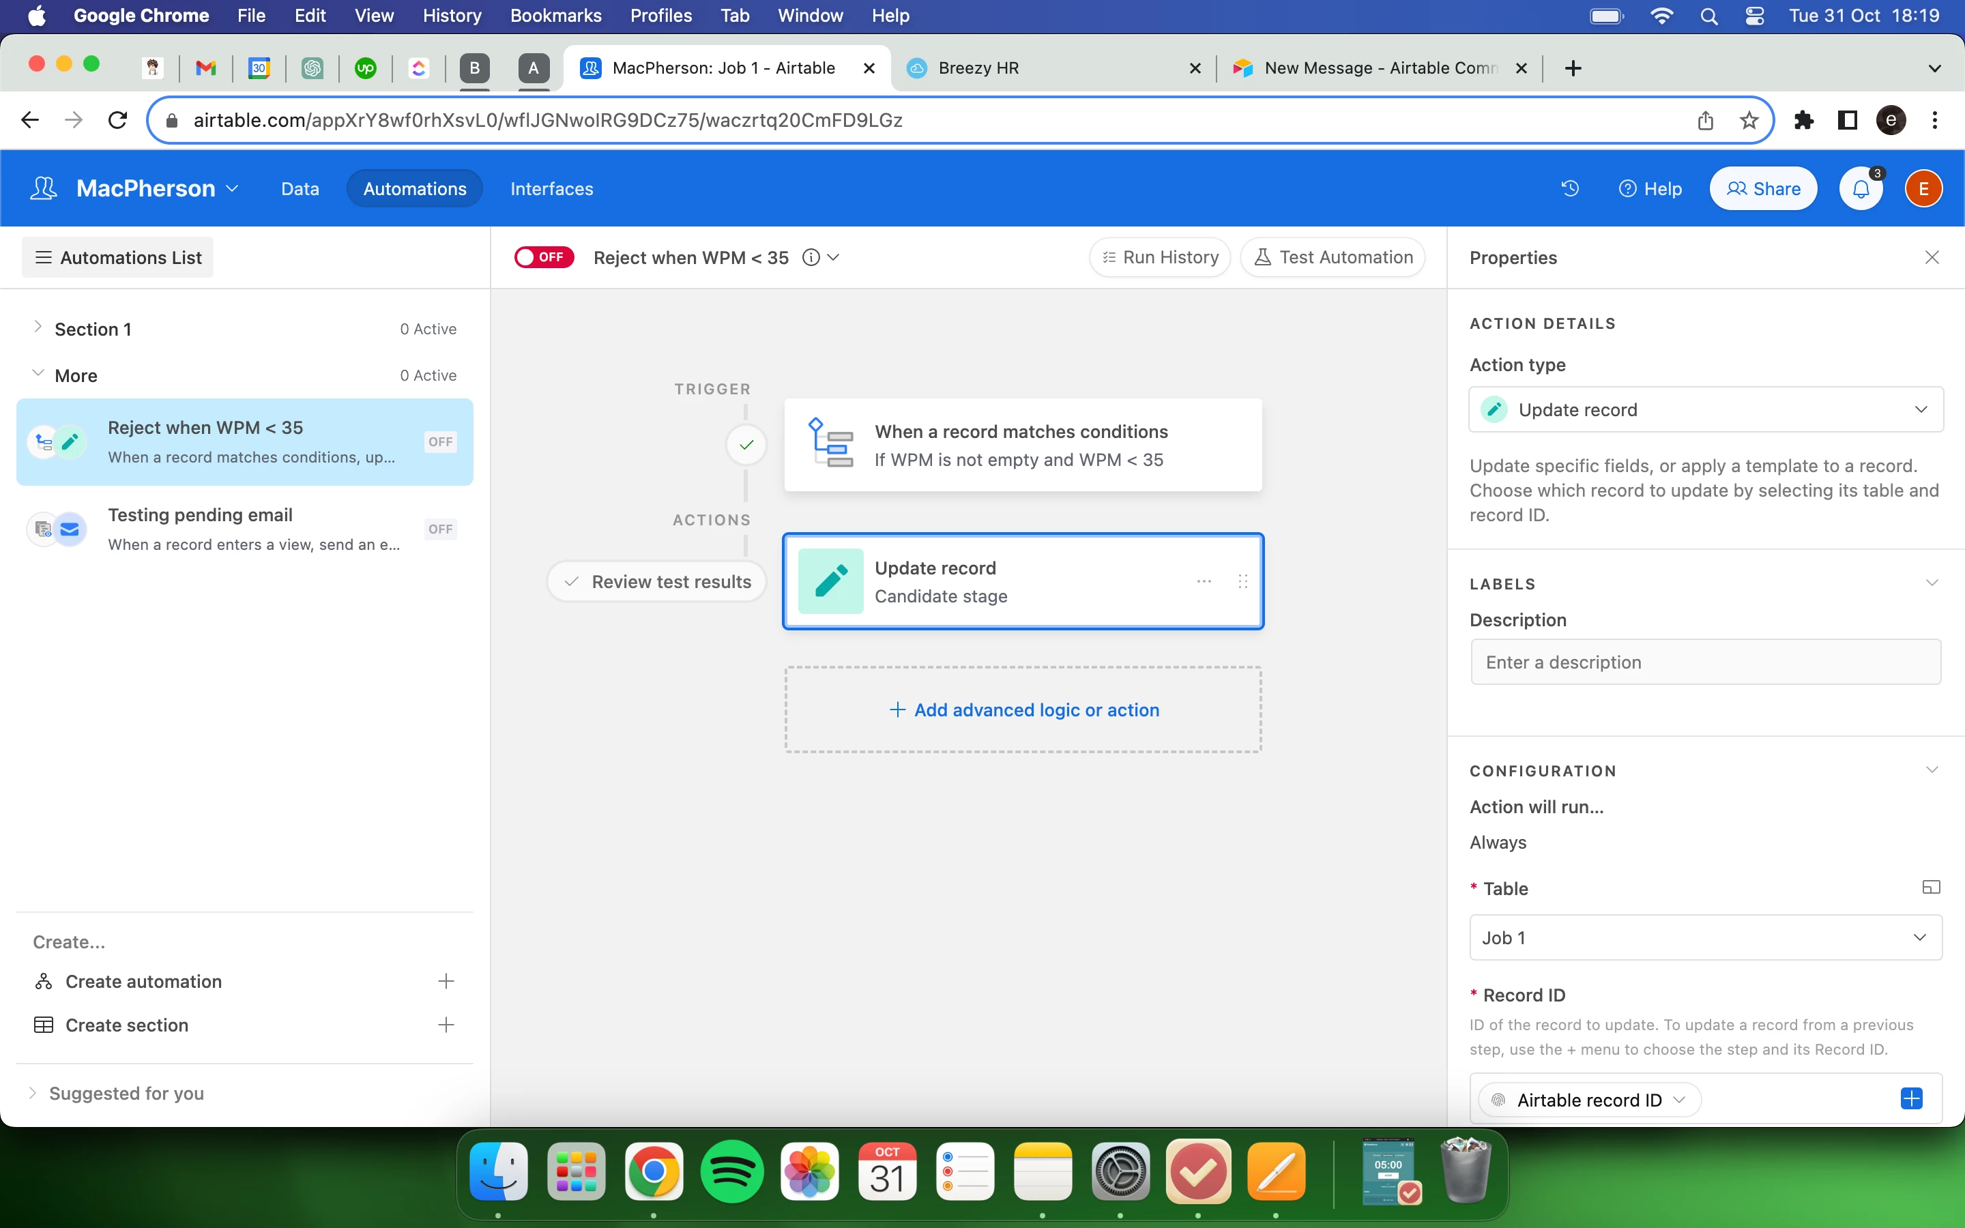
Task: Close the Properties panel
Action: (x=1932, y=257)
